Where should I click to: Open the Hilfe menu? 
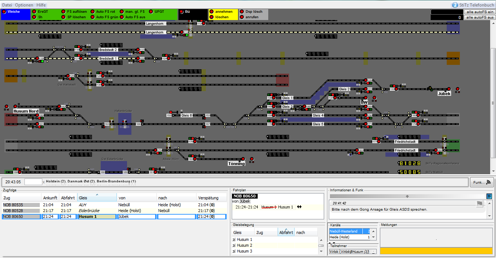coord(41,5)
